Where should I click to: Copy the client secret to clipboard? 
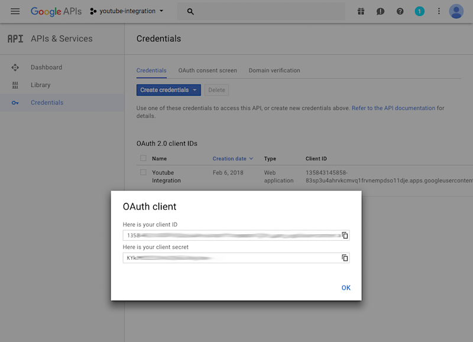click(x=345, y=258)
